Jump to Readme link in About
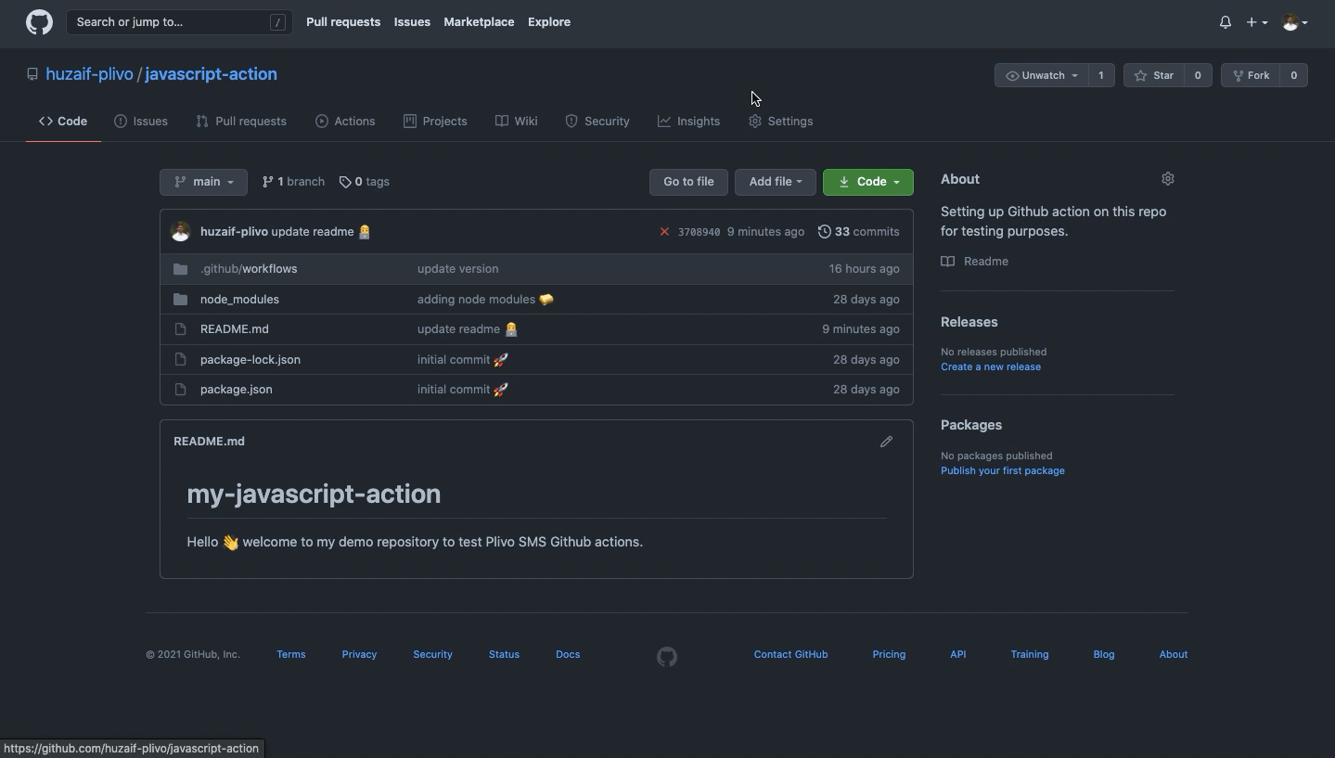The image size is (1335, 758). pos(975,262)
